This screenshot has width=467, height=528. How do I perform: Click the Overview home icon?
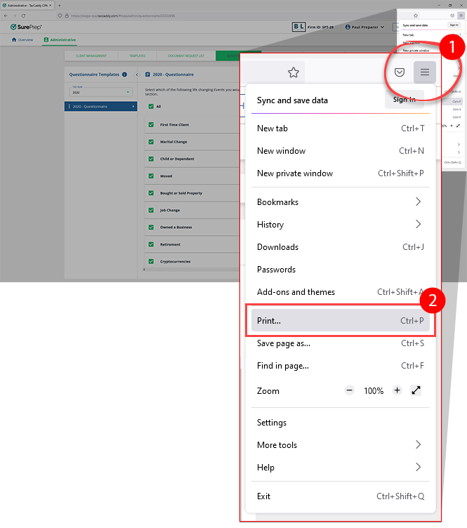click(14, 40)
